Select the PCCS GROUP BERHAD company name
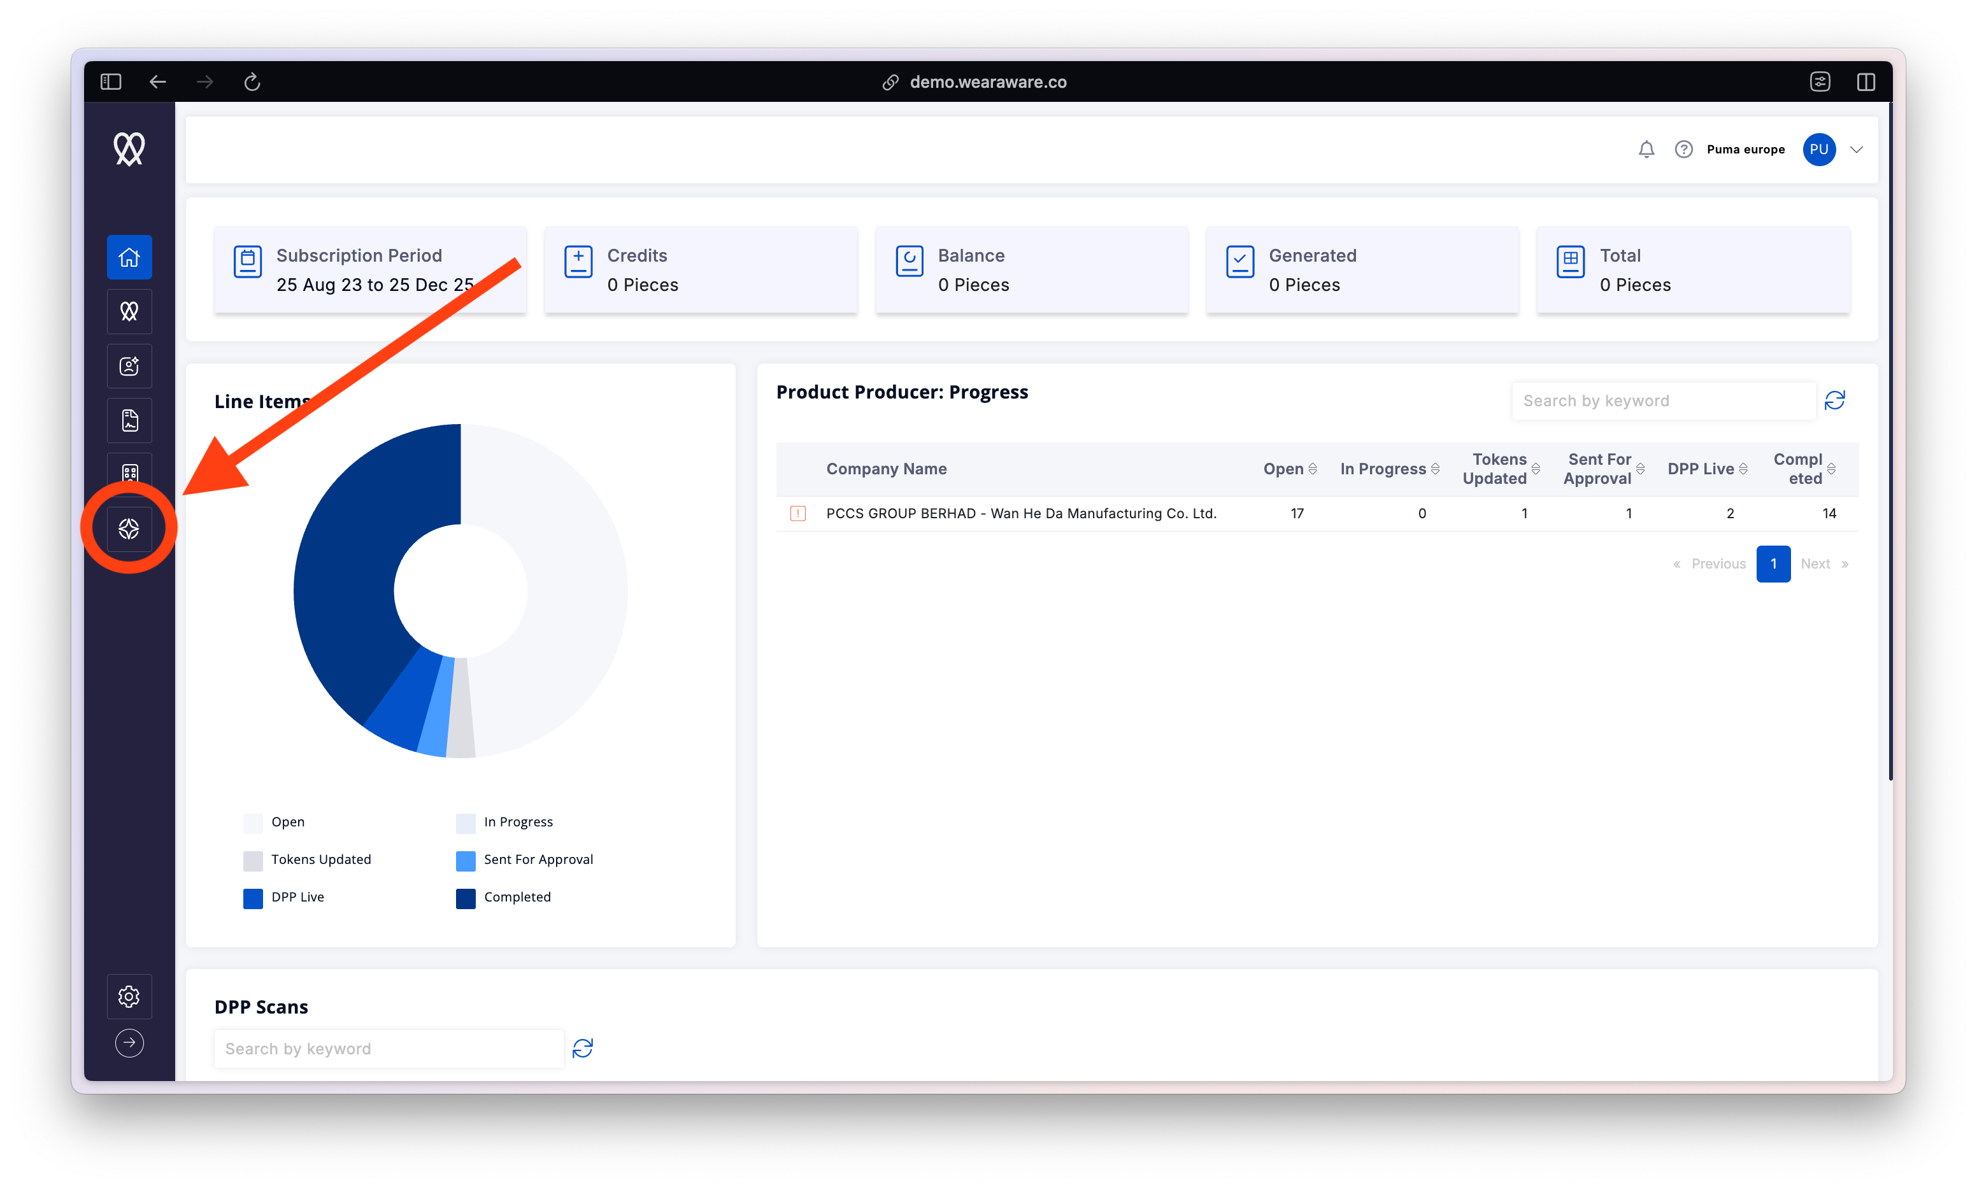 pos(1021,513)
